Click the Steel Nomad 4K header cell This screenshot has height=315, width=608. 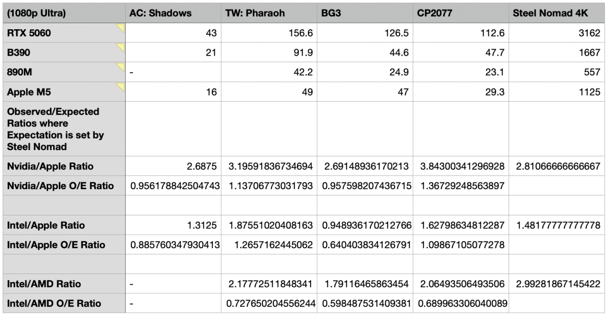coord(556,14)
